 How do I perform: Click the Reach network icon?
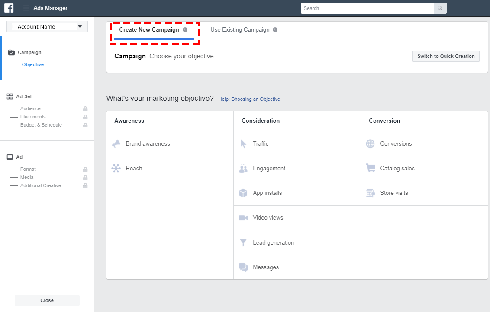coord(116,168)
